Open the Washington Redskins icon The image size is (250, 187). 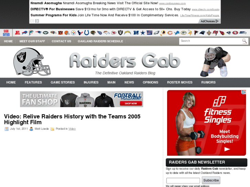tap(163, 33)
